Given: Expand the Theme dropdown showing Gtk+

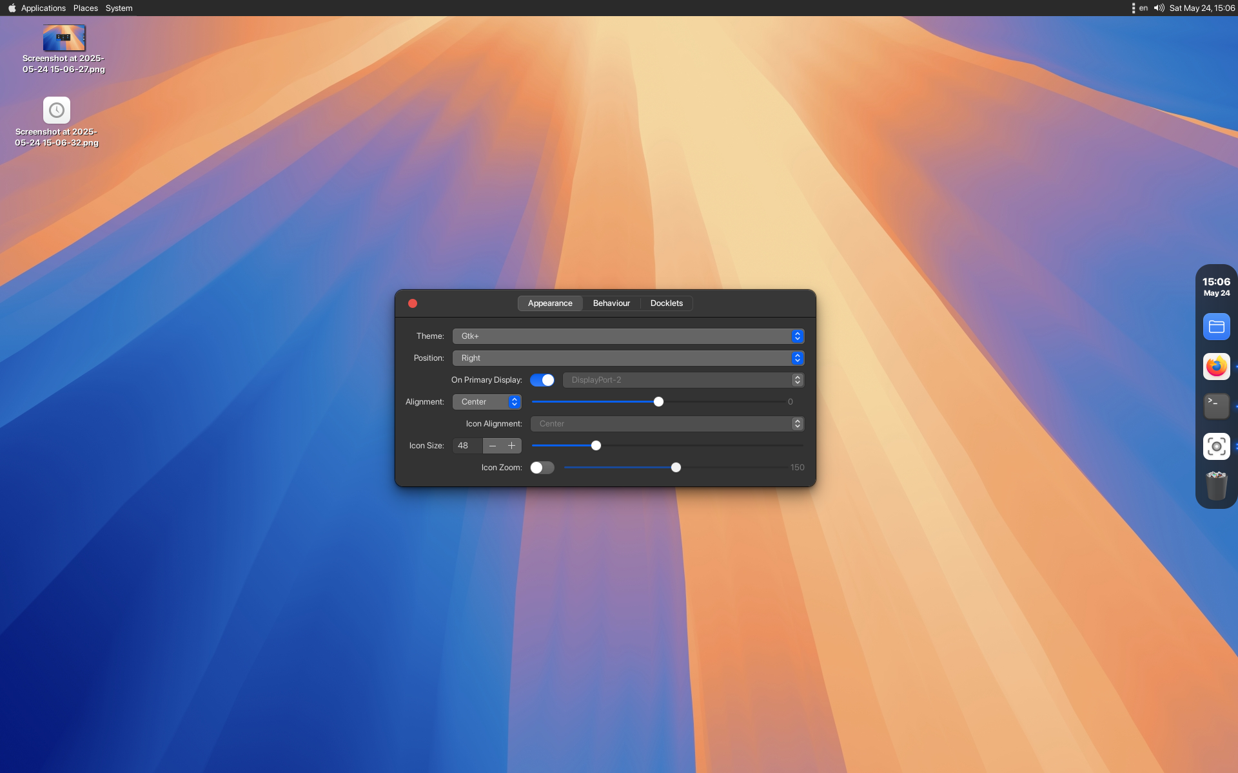Looking at the screenshot, I should pyautogui.click(x=628, y=336).
